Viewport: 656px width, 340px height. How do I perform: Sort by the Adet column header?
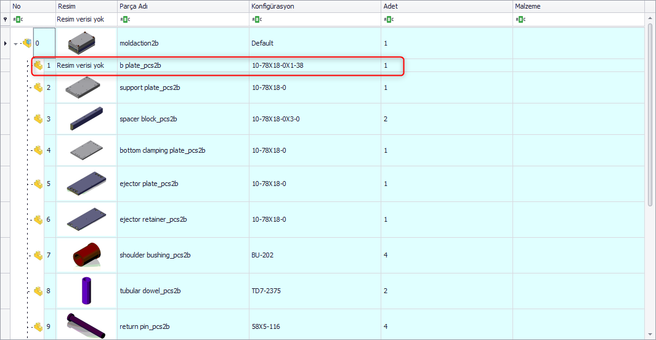click(447, 6)
